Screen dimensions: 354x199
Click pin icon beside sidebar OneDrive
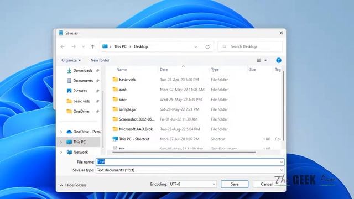coord(97,112)
